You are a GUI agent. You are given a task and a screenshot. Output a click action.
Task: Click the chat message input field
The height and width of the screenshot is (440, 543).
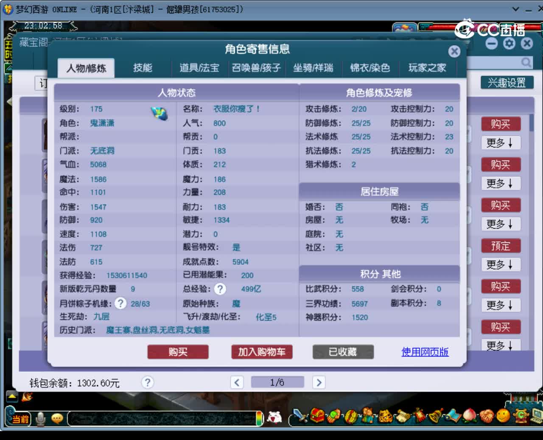[161, 419]
